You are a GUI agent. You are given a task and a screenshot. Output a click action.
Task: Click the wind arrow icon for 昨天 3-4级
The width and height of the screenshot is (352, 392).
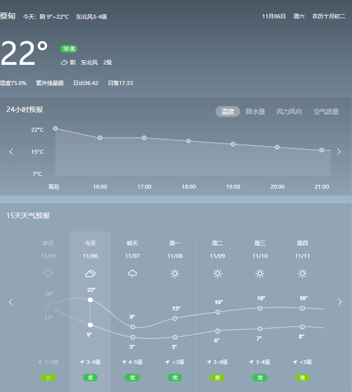39,362
